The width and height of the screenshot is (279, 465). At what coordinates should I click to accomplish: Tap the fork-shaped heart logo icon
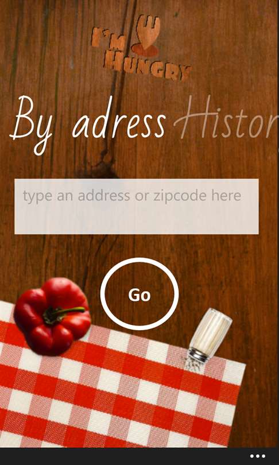pos(146,36)
